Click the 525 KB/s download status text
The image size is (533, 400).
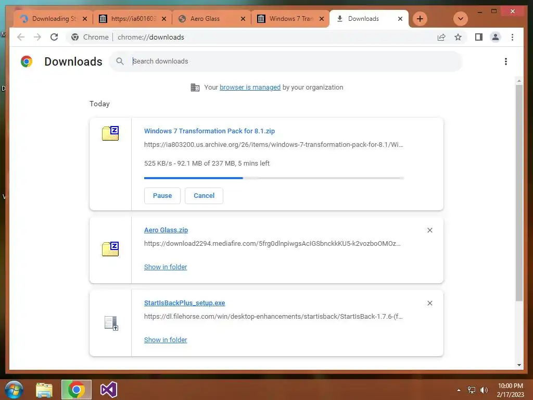[x=207, y=163]
